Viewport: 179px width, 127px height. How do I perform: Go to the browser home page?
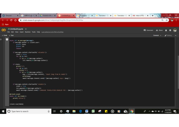[x=15, y=20]
